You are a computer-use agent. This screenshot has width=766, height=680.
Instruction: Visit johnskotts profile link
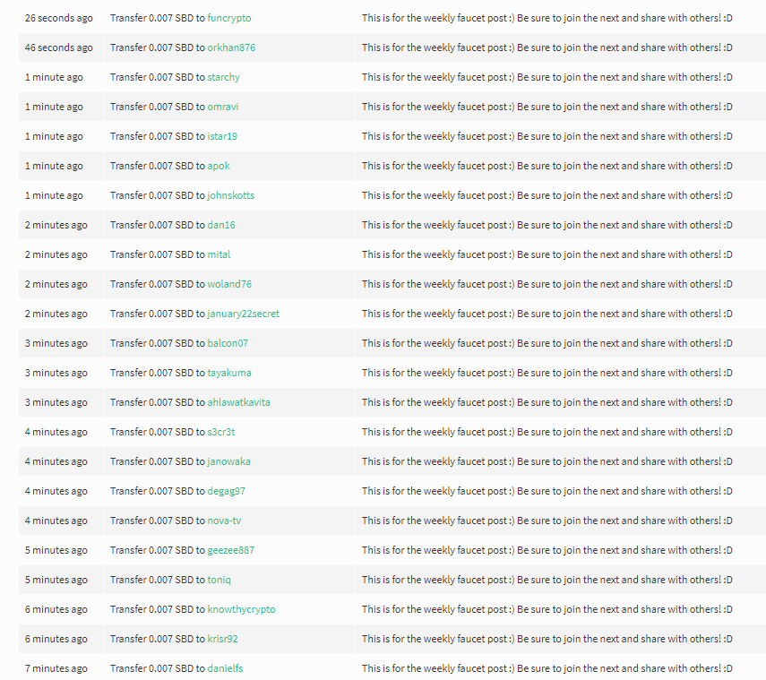(230, 195)
